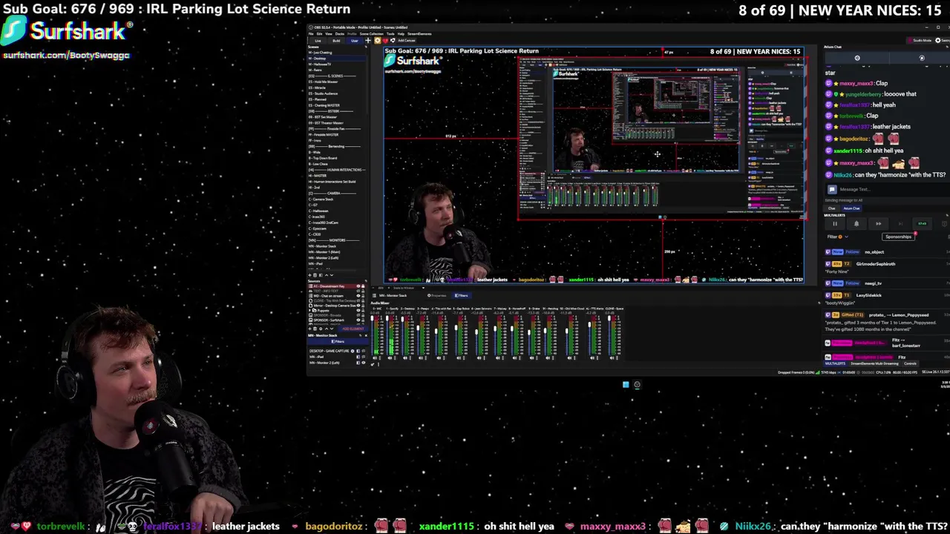Toggle visibility of SPONSOR - Surfshark source
Image resolution: width=950 pixels, height=534 pixels.
point(358,320)
